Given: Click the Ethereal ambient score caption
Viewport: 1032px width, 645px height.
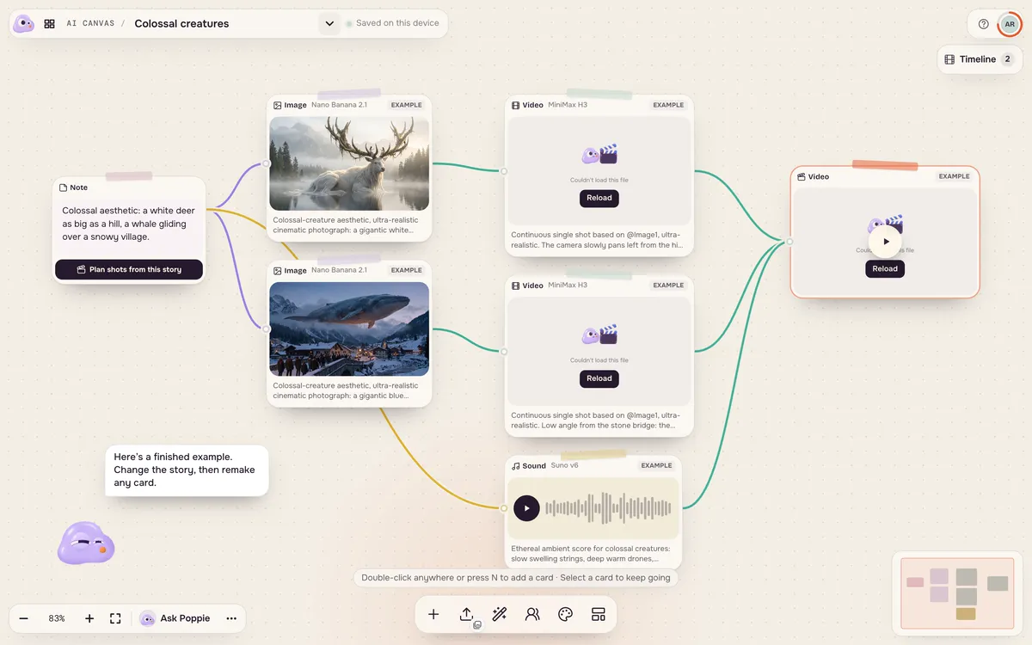Looking at the screenshot, I should tap(591, 553).
